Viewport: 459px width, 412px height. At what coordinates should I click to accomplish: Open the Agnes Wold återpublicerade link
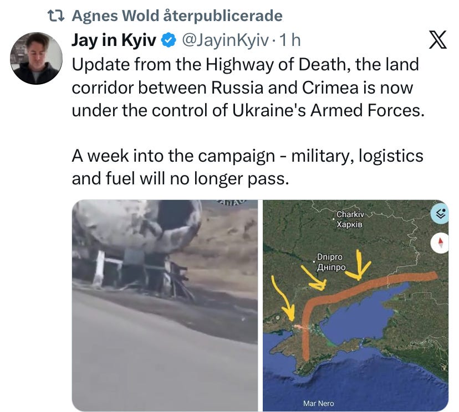point(177,16)
